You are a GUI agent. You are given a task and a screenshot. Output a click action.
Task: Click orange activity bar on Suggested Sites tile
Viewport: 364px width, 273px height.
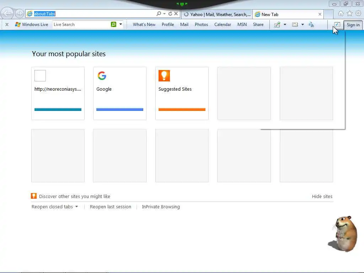[182, 109]
